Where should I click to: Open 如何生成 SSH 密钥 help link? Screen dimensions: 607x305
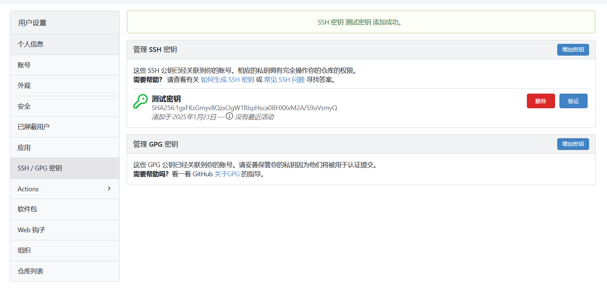coord(227,80)
